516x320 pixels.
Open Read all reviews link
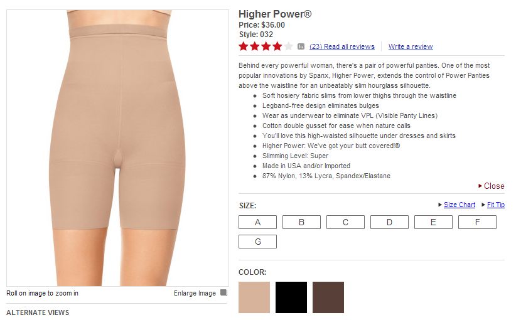342,46
